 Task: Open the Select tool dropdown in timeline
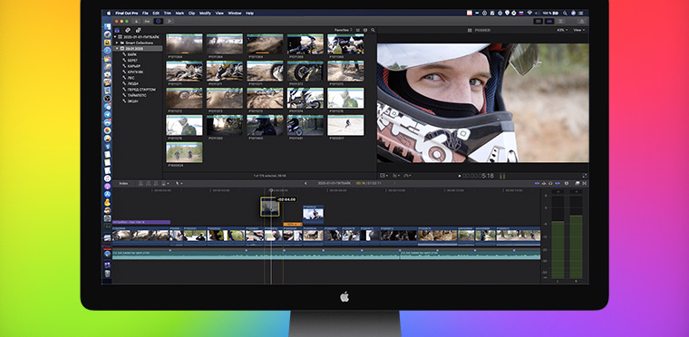pos(180,183)
